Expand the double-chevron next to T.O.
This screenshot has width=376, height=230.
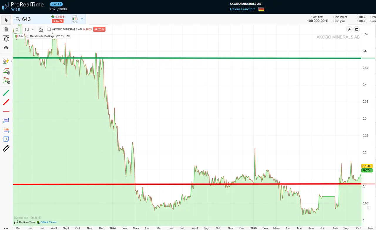tap(82, 19)
